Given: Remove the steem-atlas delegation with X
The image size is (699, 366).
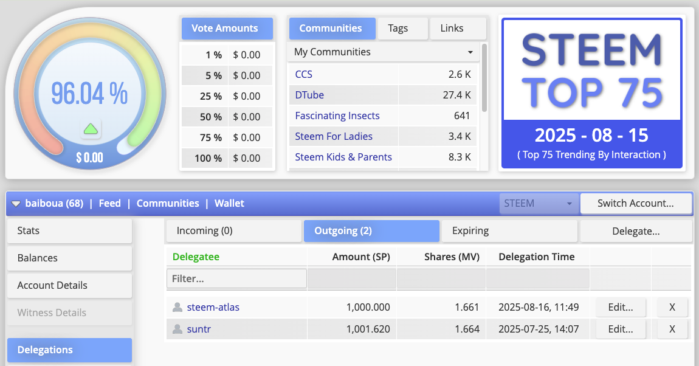Looking at the screenshot, I should pos(672,307).
